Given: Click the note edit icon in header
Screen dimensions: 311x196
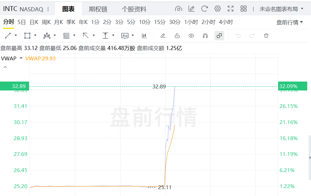Looking at the screenshot, I should coord(191,9).
